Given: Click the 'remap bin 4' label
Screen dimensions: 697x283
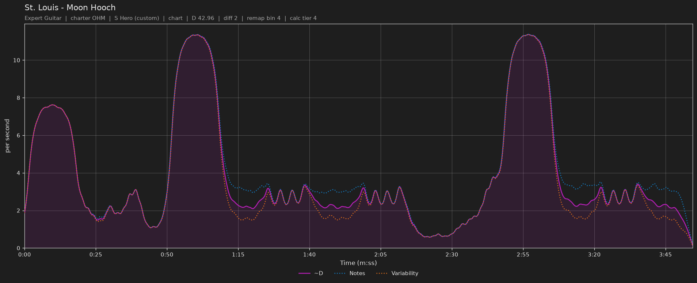Looking at the screenshot, I should [x=264, y=18].
